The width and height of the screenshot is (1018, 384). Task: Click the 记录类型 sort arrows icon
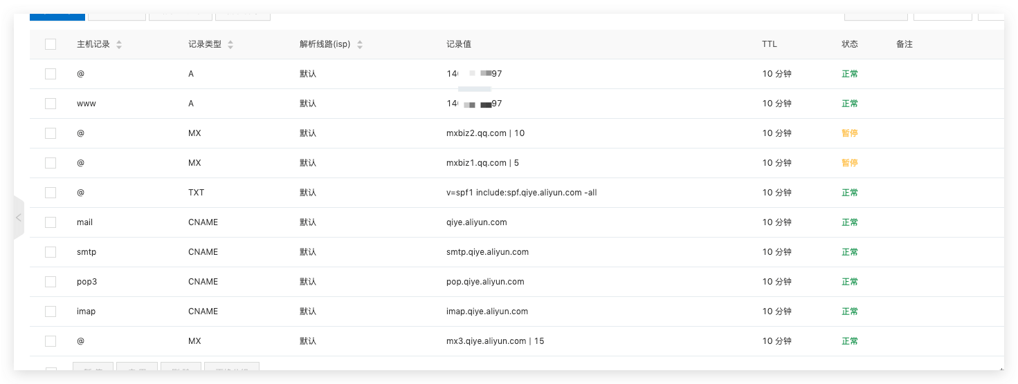[x=230, y=45]
